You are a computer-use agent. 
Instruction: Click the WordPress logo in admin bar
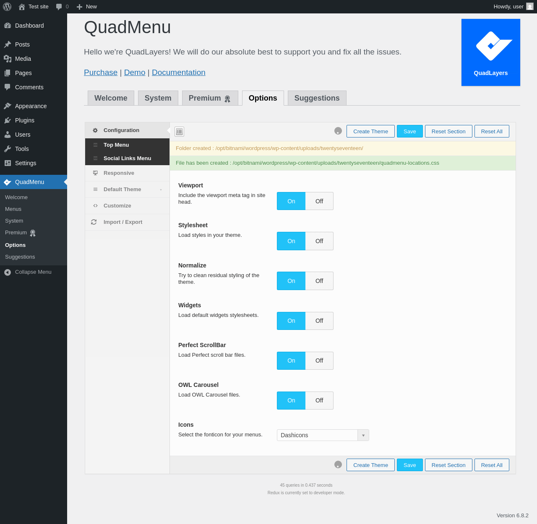[7, 7]
